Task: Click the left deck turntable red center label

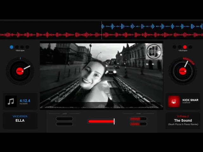Action: [x=20, y=71]
